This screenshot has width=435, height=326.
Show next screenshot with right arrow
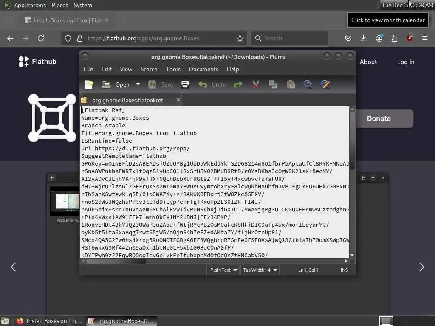[422, 267]
